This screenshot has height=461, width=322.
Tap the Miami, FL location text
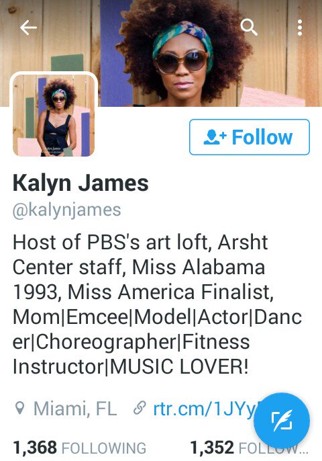pyautogui.click(x=75, y=409)
